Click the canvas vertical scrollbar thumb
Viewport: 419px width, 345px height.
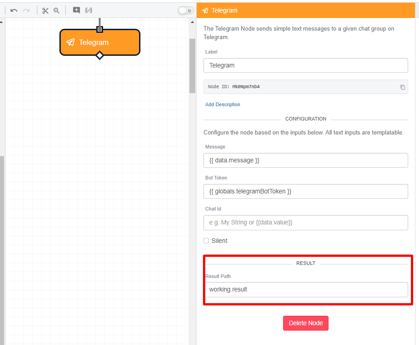pos(193,66)
